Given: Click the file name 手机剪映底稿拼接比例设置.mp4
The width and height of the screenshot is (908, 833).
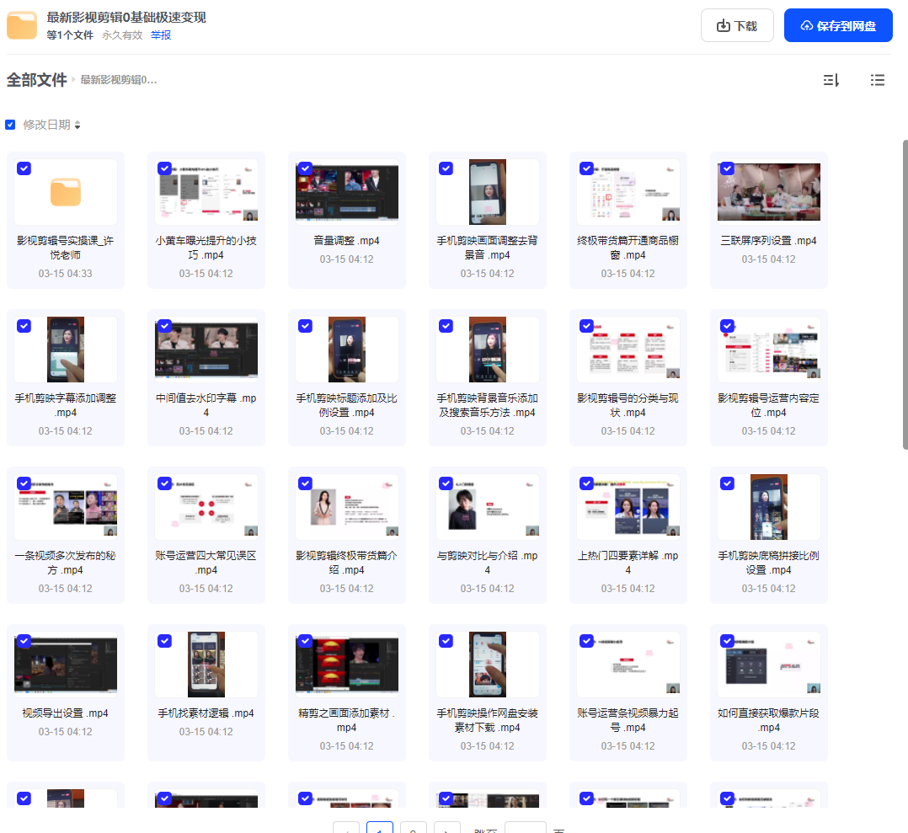Looking at the screenshot, I should (768, 563).
